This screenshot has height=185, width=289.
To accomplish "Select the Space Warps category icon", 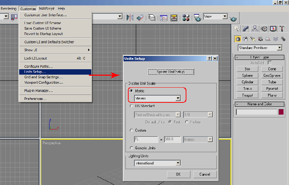I will coord(276,39).
